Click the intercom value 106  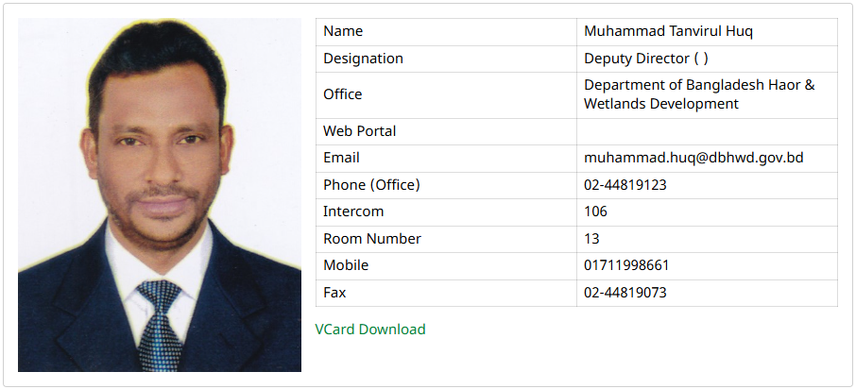[595, 211]
